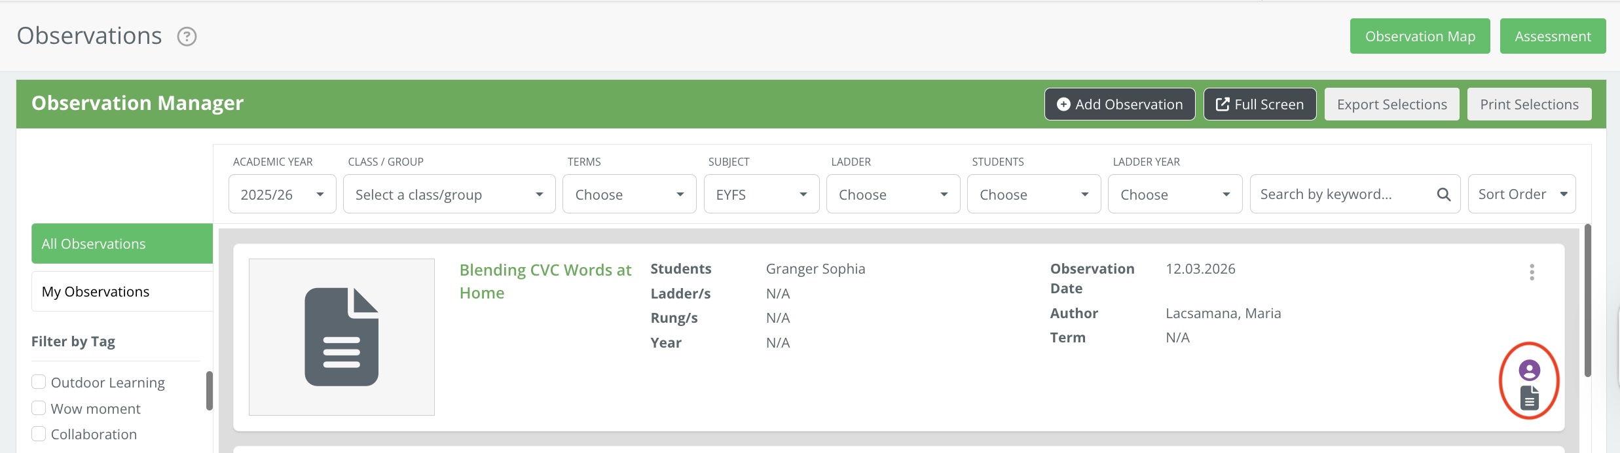Image resolution: width=1620 pixels, height=453 pixels.
Task: Click the Full Screen external-link icon
Action: [x=1222, y=105]
